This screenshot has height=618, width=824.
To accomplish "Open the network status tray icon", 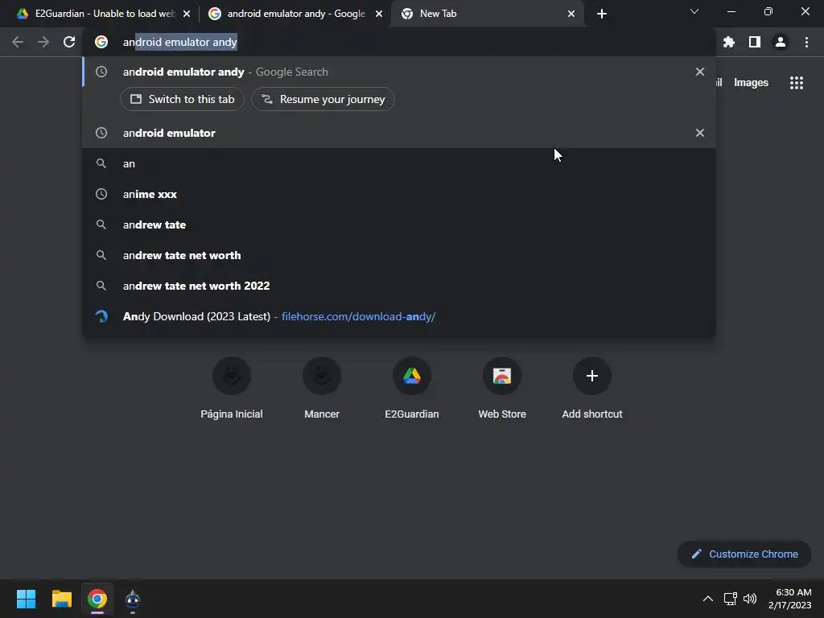I will (730, 599).
